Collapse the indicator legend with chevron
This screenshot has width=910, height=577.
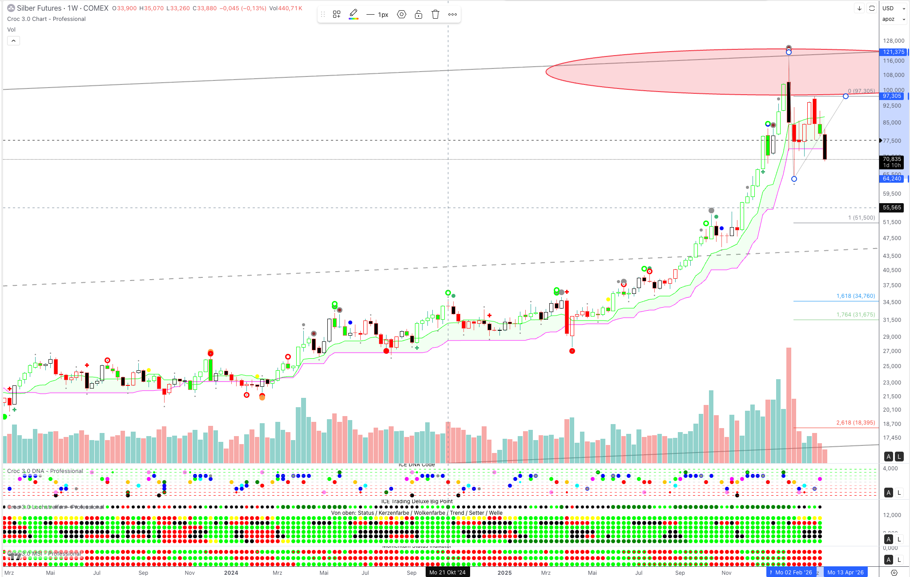(x=13, y=41)
